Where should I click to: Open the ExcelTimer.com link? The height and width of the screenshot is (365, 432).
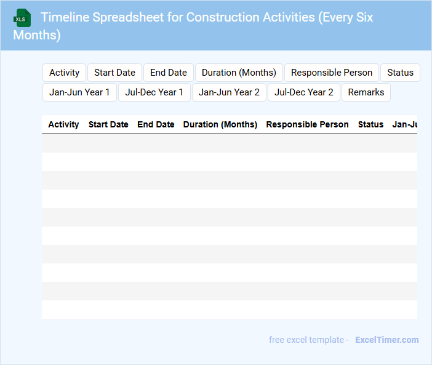[x=386, y=340]
